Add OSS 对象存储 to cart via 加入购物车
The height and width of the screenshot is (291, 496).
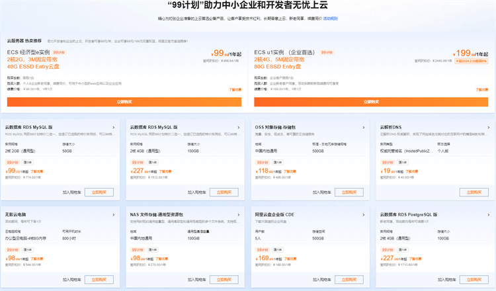321,192
